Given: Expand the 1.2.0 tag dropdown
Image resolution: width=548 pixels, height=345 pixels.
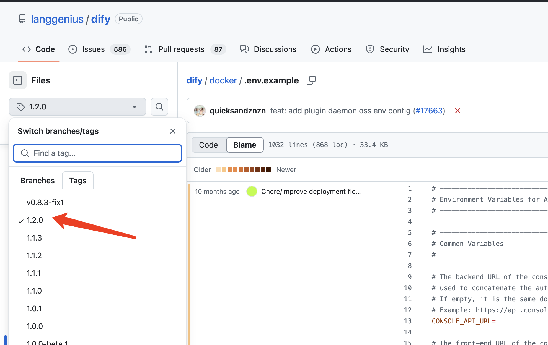Looking at the screenshot, I should pos(77,107).
